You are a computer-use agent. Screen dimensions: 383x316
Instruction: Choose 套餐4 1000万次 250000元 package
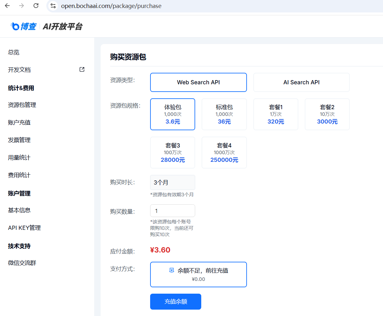pos(224,153)
